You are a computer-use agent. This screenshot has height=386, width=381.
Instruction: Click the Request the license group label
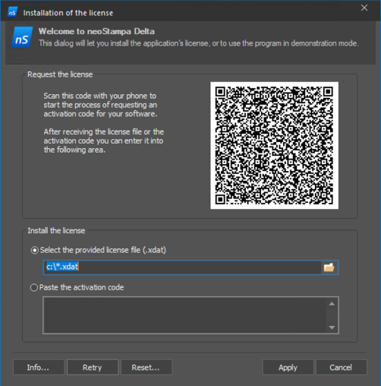click(60, 74)
